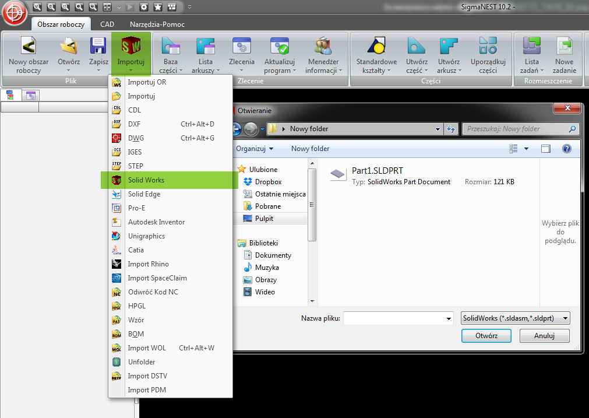Open the Otwórz folder icon in ribbon
This screenshot has height=418, width=589.
pos(69,46)
